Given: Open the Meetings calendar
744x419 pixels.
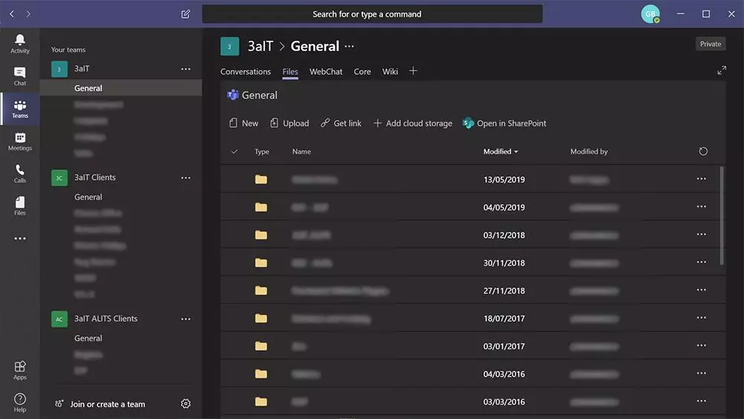Looking at the screenshot, I should click(20, 141).
